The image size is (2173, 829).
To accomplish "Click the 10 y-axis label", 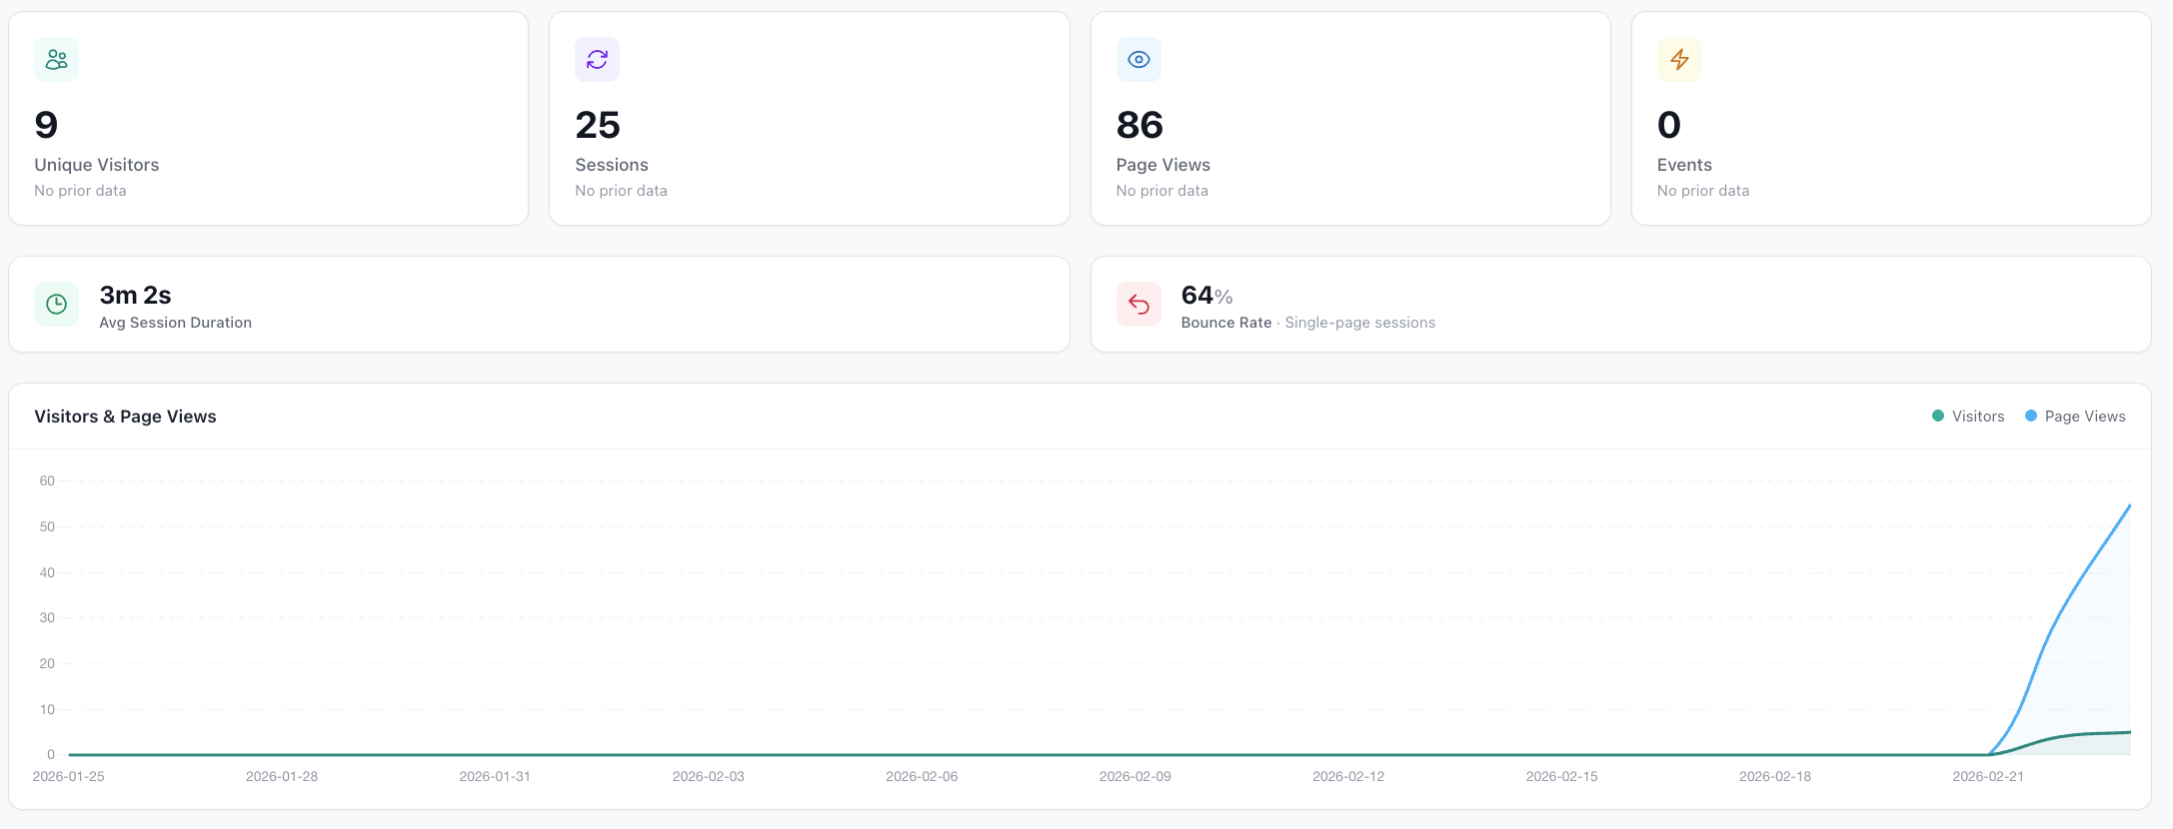I will point(47,709).
